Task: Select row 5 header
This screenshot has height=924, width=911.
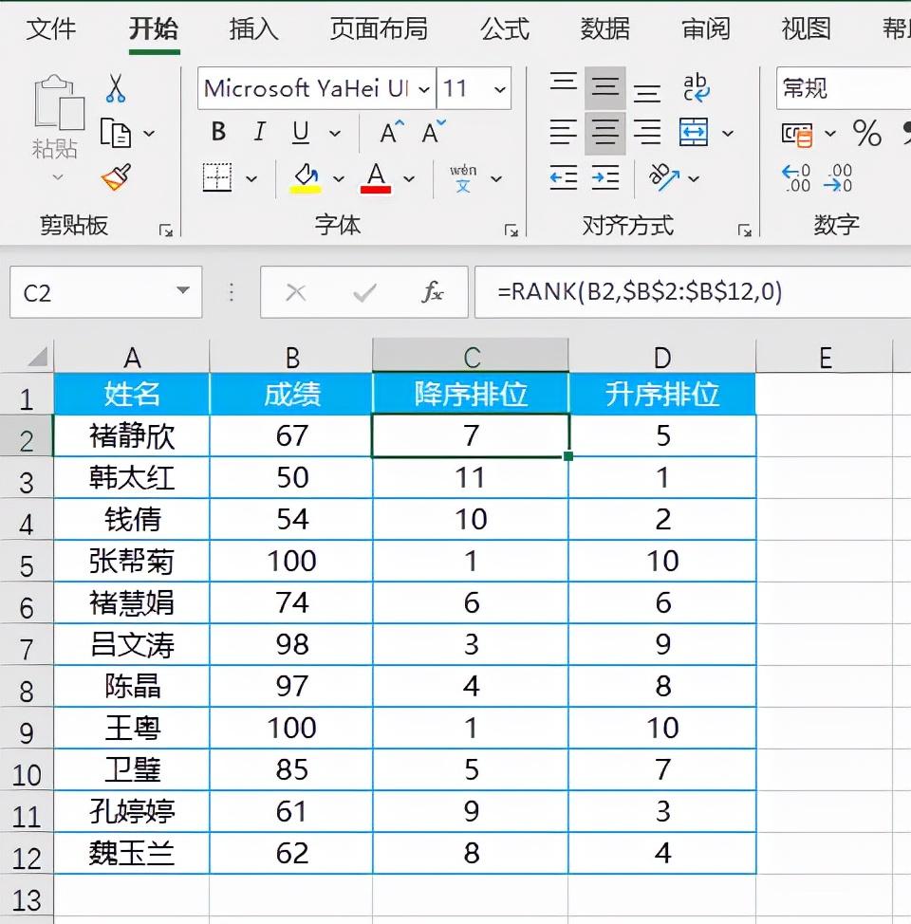Action: (x=27, y=561)
